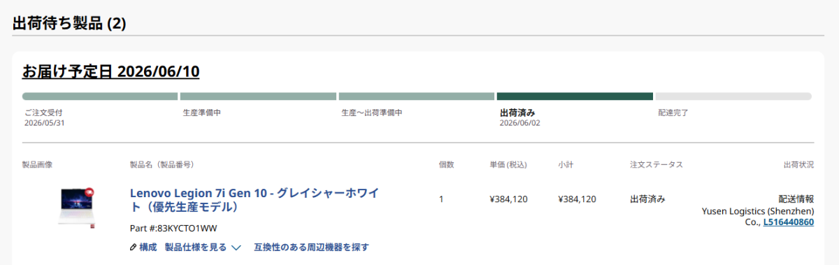
Task: Open 製品仕様を見る product specifications
Action: (x=196, y=248)
